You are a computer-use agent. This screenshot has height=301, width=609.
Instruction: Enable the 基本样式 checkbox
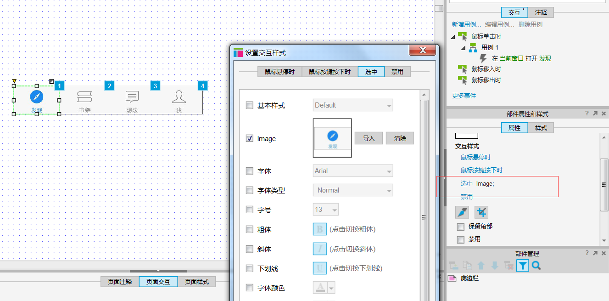[250, 105]
